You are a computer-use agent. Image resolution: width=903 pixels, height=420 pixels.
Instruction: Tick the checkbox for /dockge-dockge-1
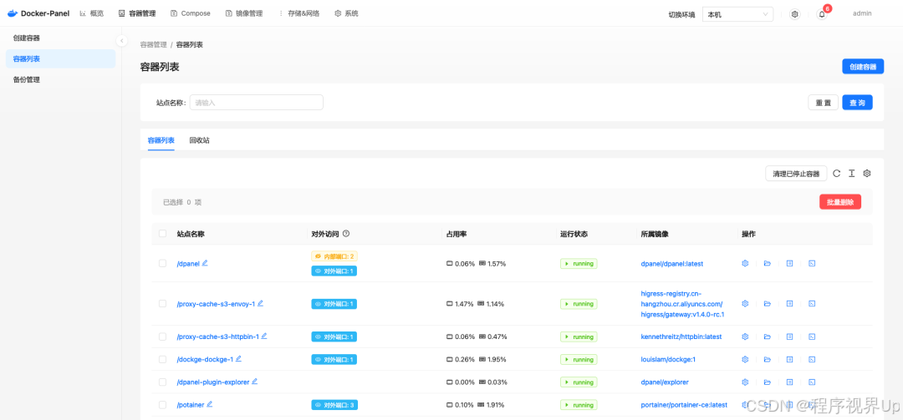pyautogui.click(x=162, y=359)
